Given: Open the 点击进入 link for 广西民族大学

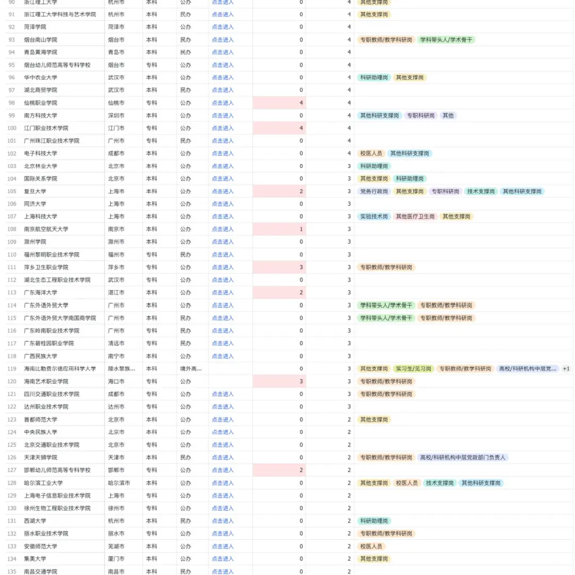Looking at the screenshot, I should (x=222, y=356).
